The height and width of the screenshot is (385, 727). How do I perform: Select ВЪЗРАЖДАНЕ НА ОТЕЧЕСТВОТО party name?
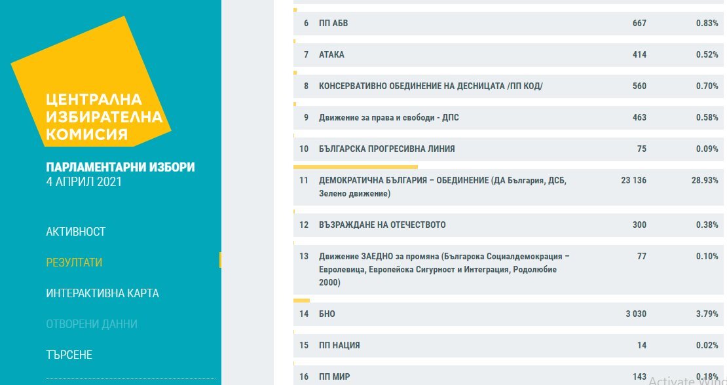tap(382, 225)
